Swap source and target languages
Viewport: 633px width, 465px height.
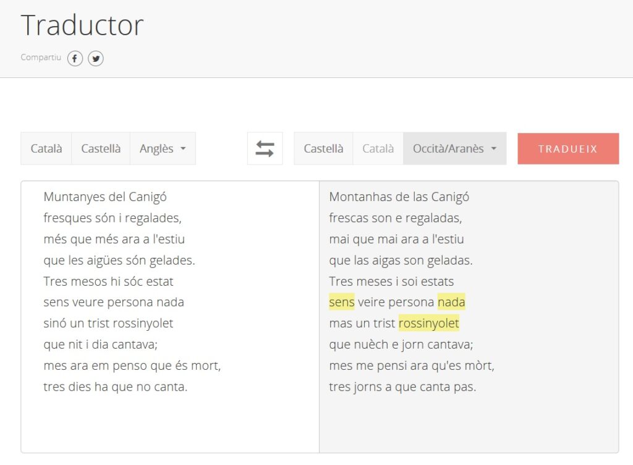pos(265,148)
